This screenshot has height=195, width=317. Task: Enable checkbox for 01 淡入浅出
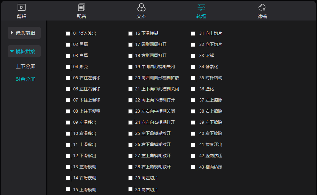pyautogui.click(x=68, y=33)
